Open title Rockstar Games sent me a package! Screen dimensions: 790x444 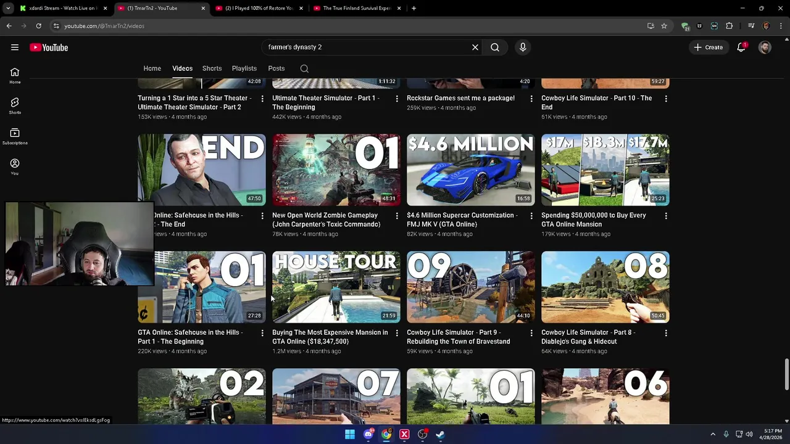click(x=460, y=98)
